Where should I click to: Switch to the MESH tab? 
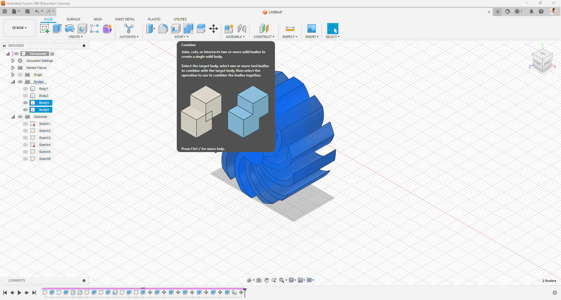pos(98,19)
